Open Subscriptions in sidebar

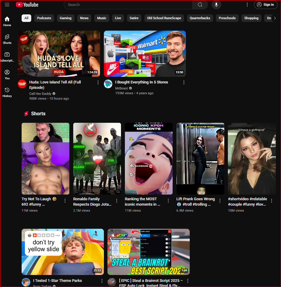7,57
